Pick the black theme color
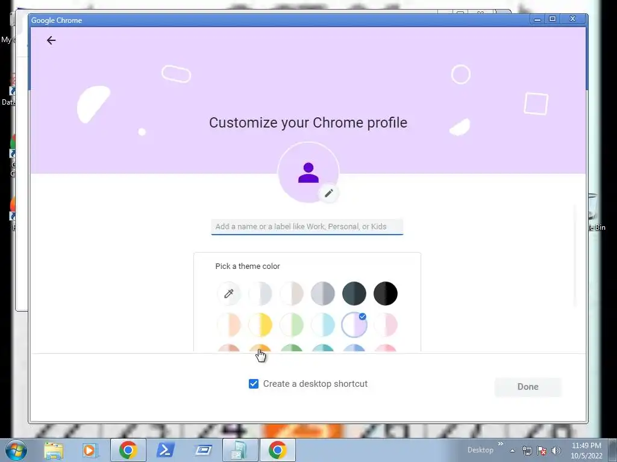The height and width of the screenshot is (462, 617). [x=385, y=294]
